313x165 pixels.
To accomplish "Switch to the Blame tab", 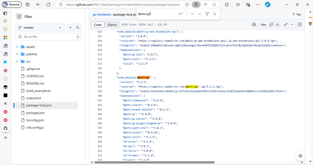I will (112, 24).
